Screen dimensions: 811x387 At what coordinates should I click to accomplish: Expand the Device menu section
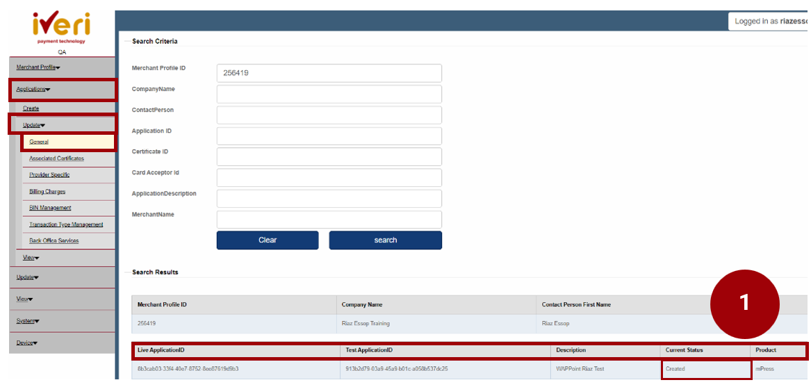tap(27, 343)
